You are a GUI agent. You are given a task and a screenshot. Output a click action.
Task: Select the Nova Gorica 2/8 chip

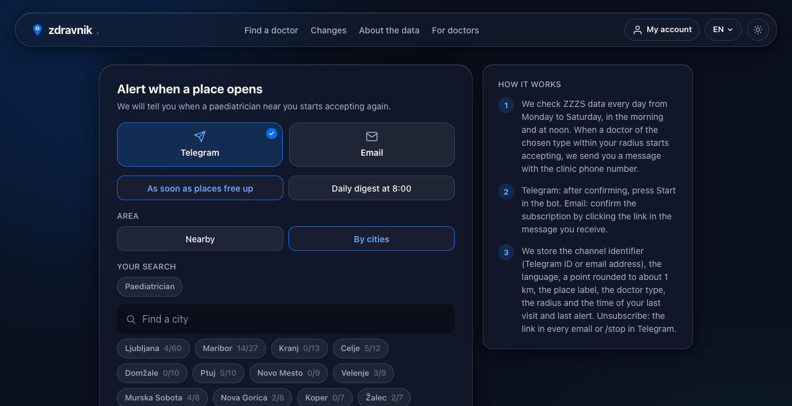click(x=252, y=397)
